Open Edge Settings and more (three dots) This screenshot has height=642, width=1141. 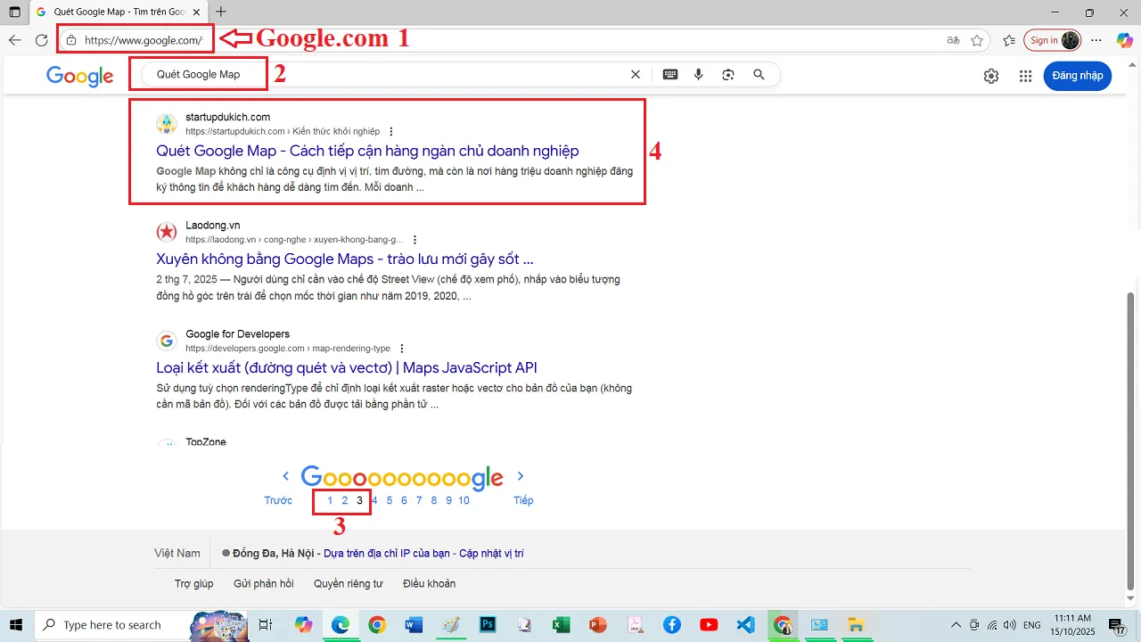coord(1097,40)
